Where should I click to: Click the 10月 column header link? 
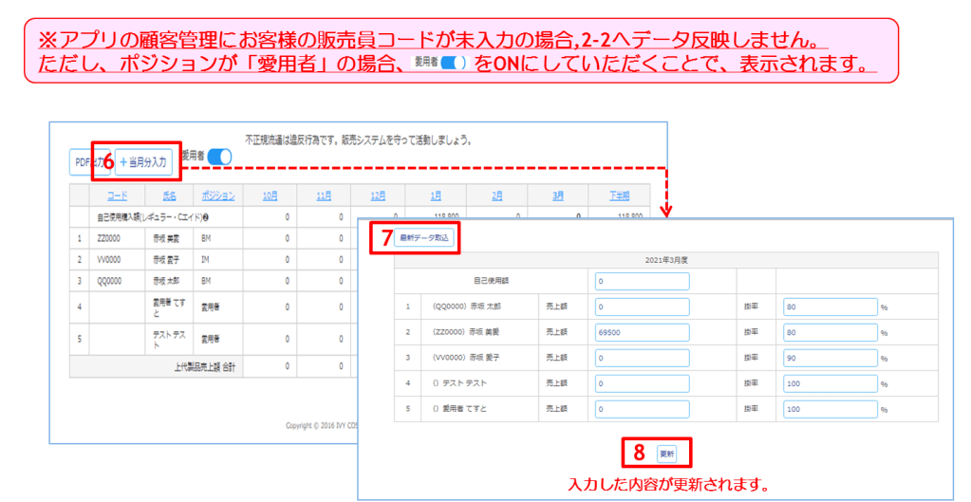pyautogui.click(x=270, y=195)
